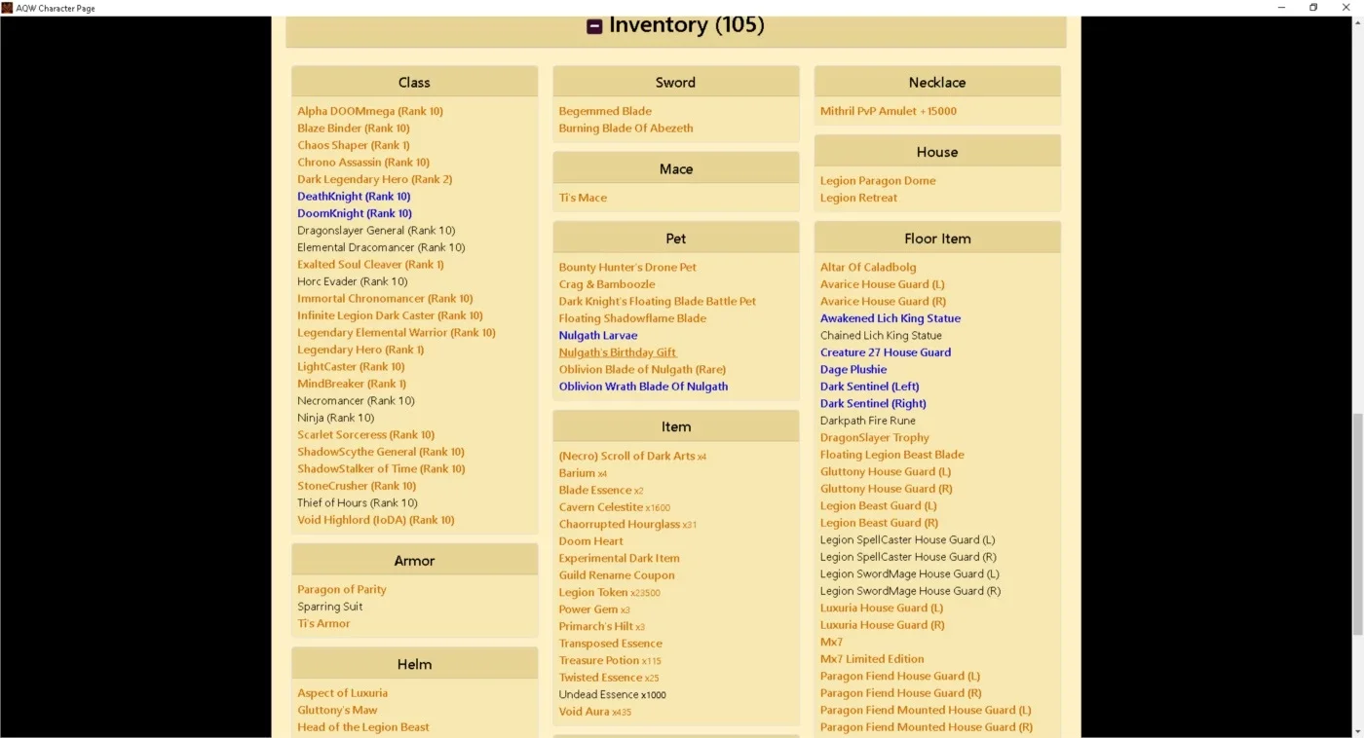Open Chrono Assassin (Rank 10)
Screen dimensions: 1364x738
363,163
